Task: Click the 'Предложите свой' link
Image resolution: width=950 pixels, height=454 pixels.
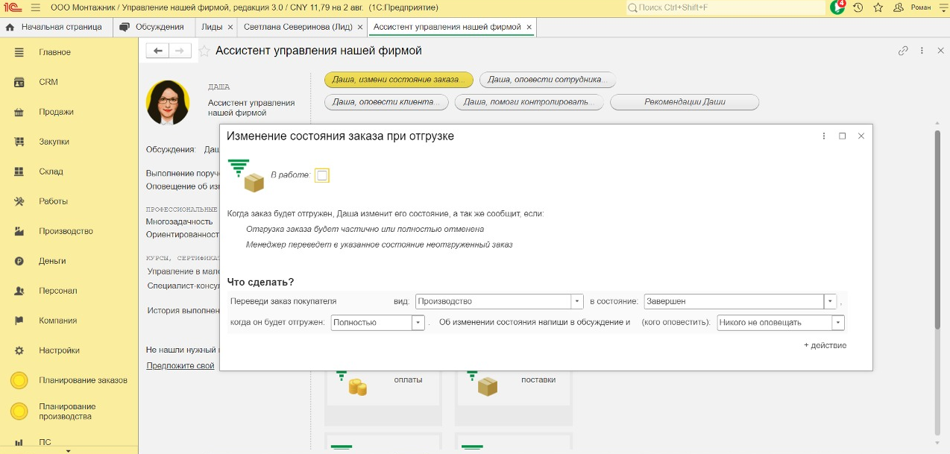Action: click(180, 365)
